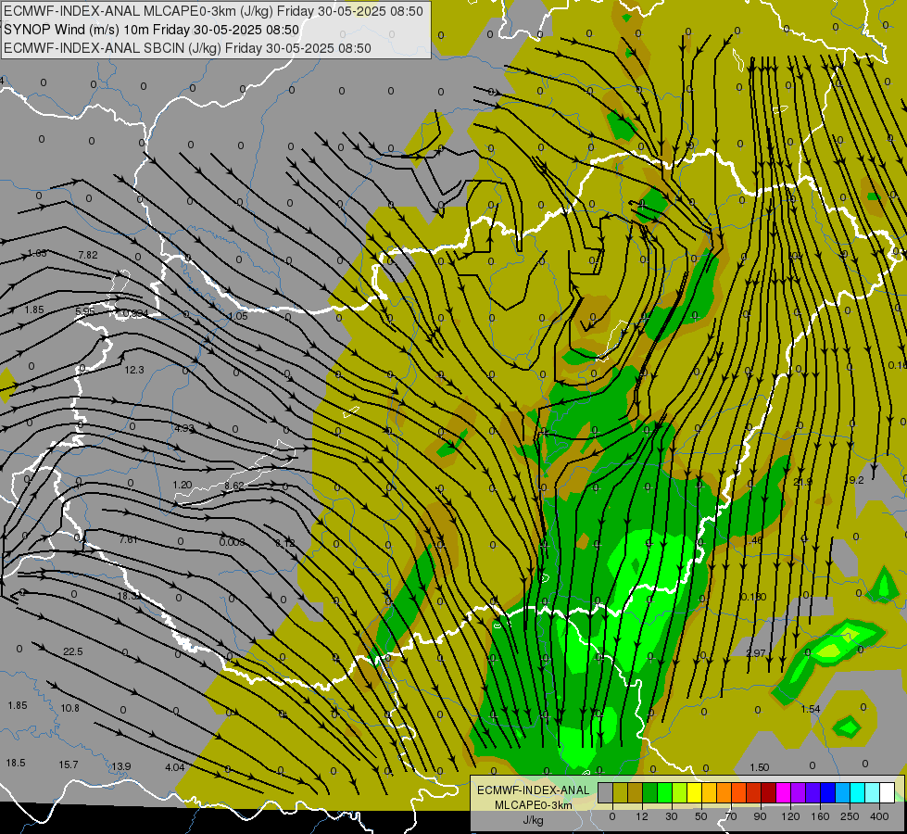The height and width of the screenshot is (834, 907).
Task: Select the bright cyan legend swatch
Action: [x=857, y=792]
